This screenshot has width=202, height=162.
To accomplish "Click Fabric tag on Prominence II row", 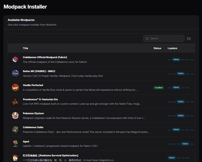I will (x=181, y=102).
